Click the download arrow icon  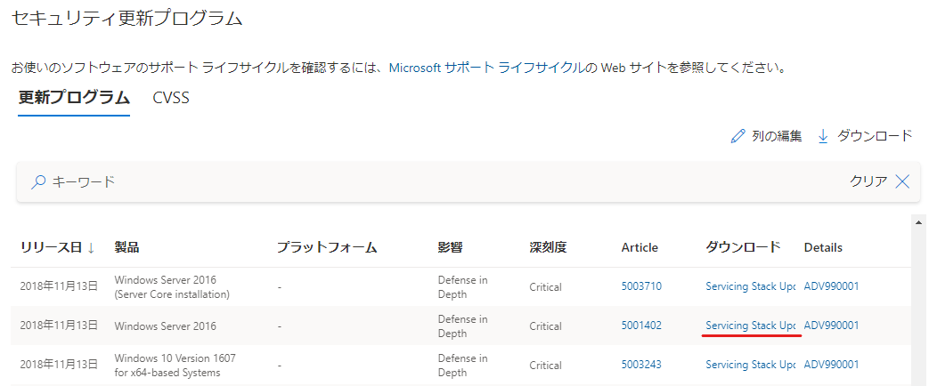tap(823, 136)
